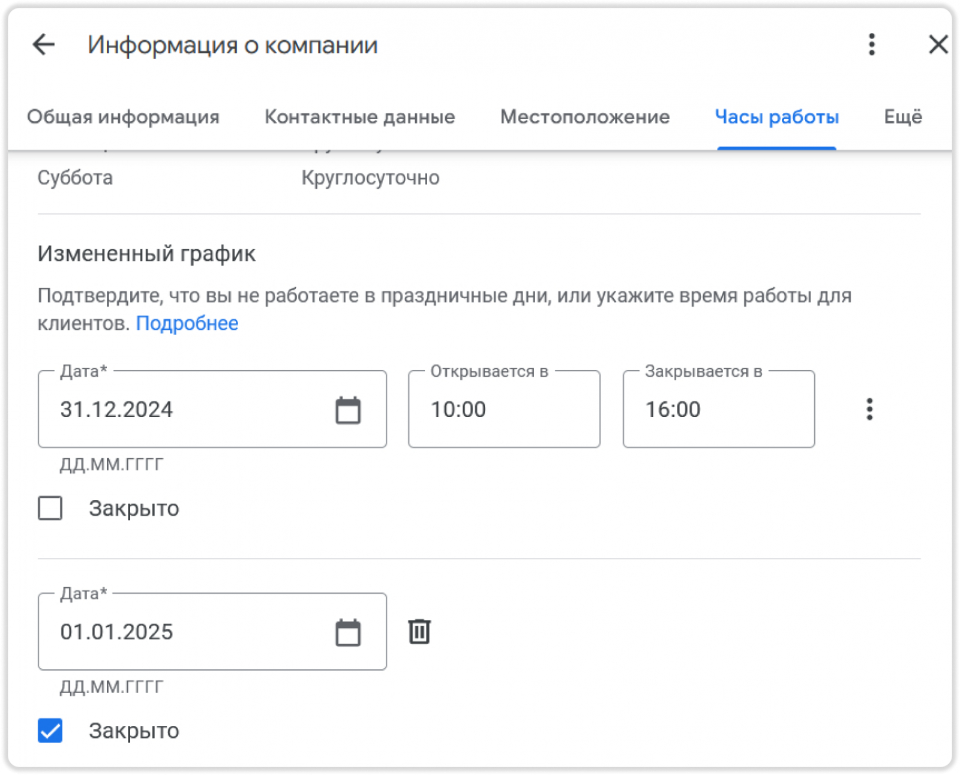Open the header three-dot options menu
The height and width of the screenshot is (775, 960).
coord(871,45)
